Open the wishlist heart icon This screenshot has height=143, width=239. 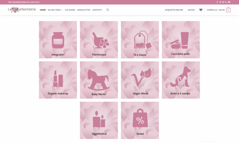(x=201, y=10)
